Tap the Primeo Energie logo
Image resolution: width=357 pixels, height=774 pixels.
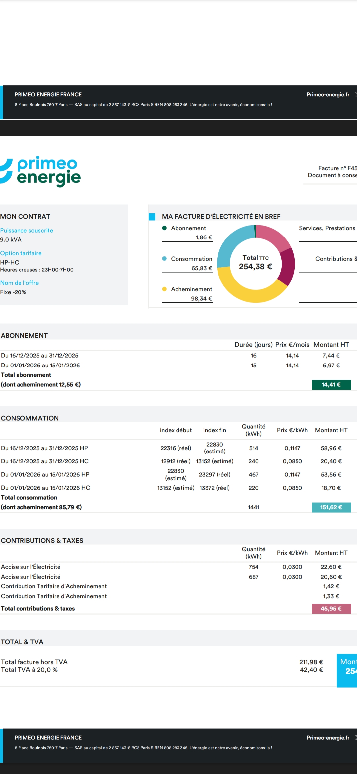click(x=40, y=171)
